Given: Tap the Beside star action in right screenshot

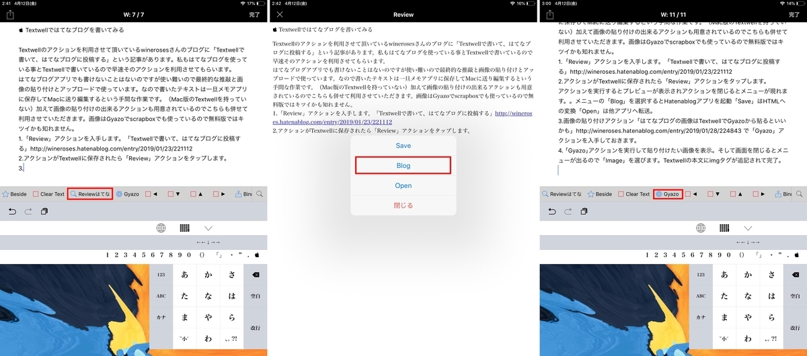Looking at the screenshot, I should pos(599,193).
